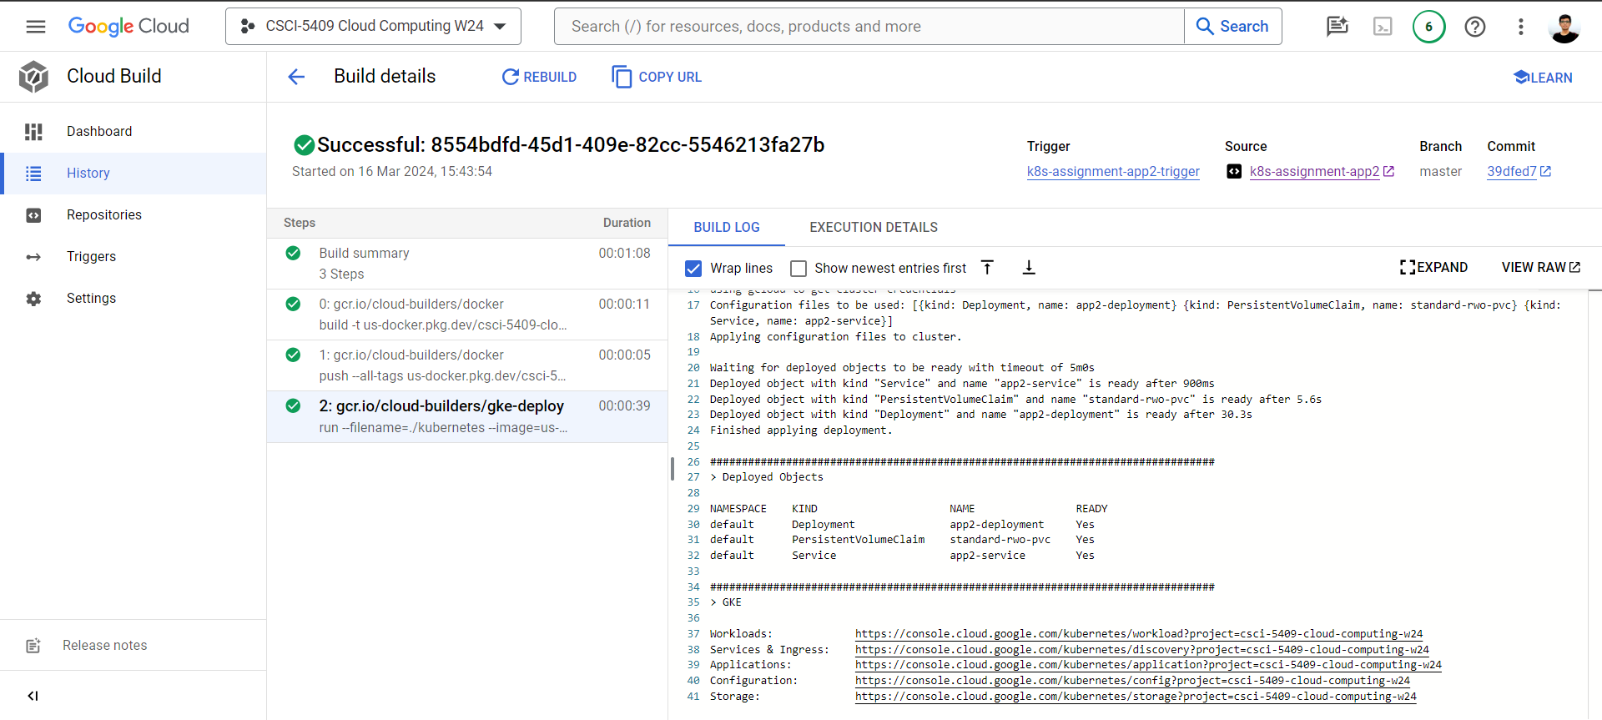This screenshot has width=1602, height=720.
Task: Click the Repositories sidebar icon
Action: pos(33,215)
